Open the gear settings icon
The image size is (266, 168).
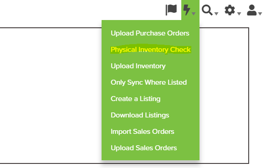(x=230, y=10)
